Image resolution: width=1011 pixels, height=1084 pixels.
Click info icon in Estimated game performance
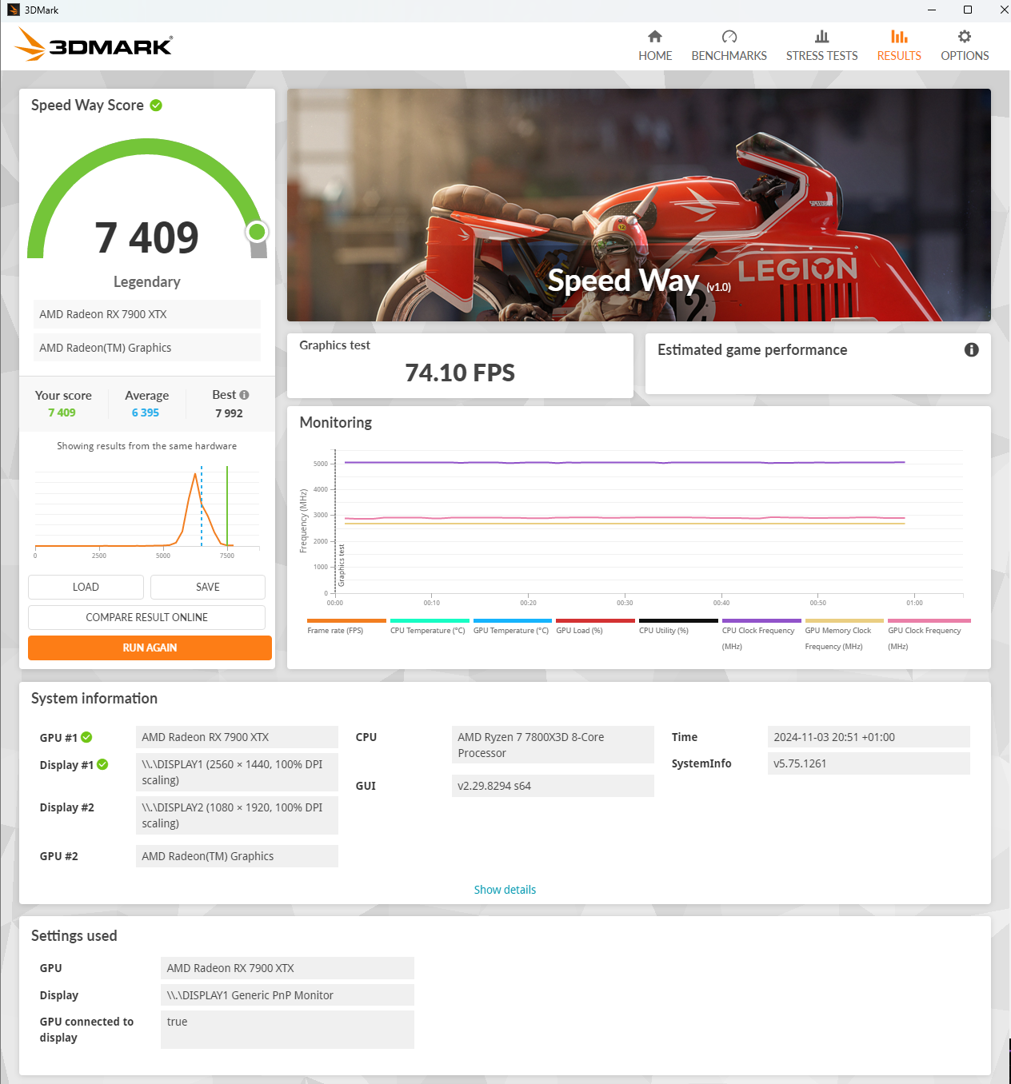(x=972, y=349)
